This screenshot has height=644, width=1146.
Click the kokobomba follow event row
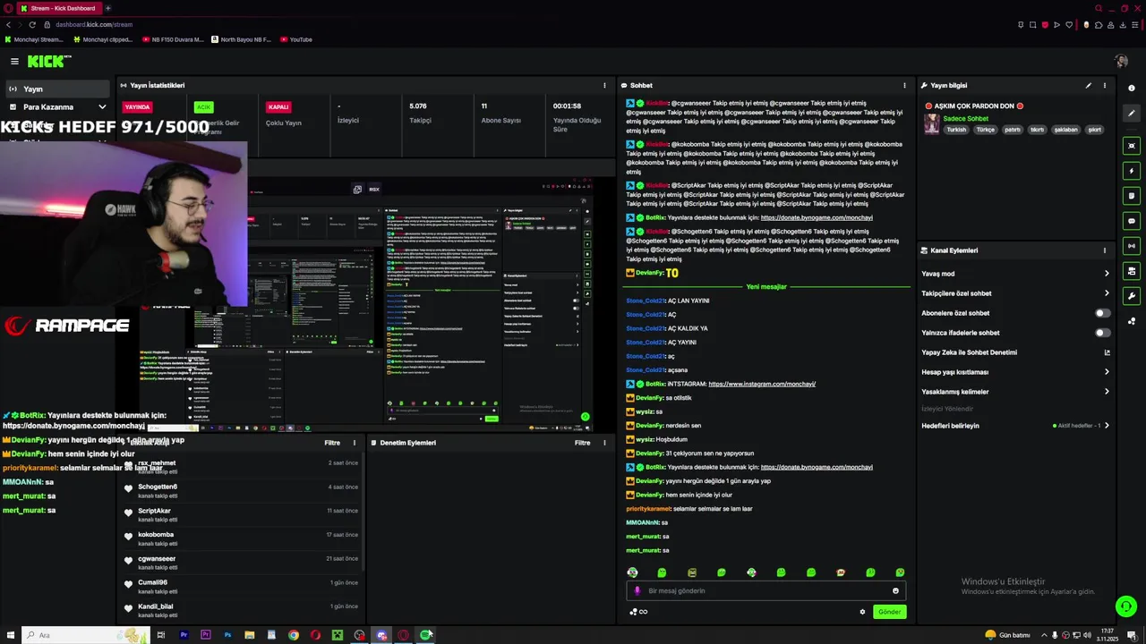coord(242,538)
